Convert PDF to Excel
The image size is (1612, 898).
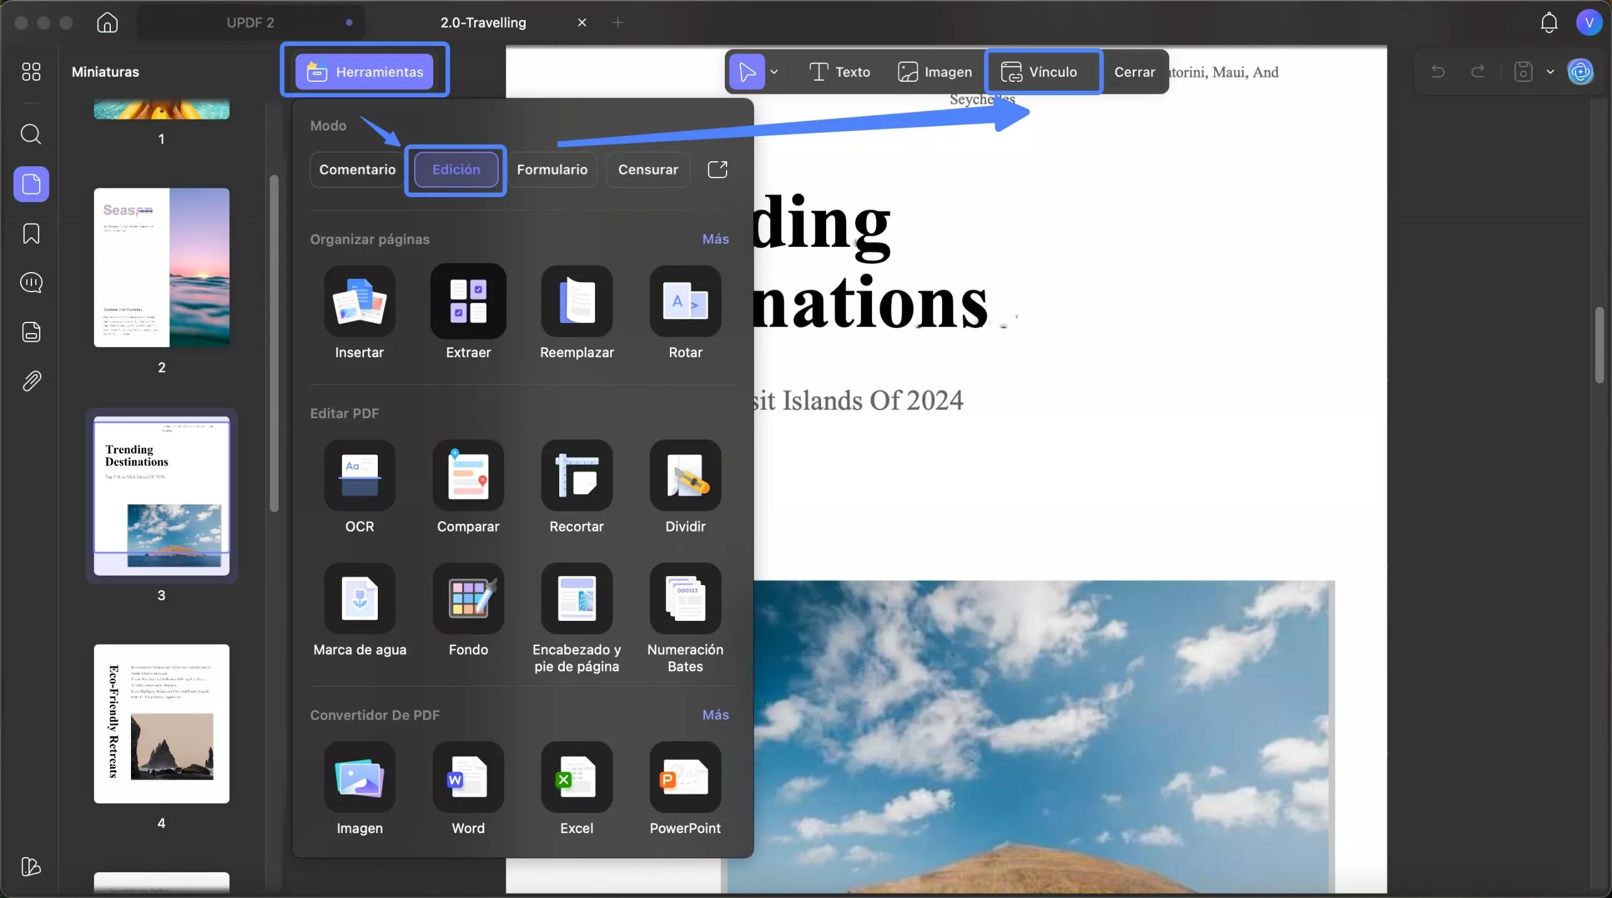(577, 788)
